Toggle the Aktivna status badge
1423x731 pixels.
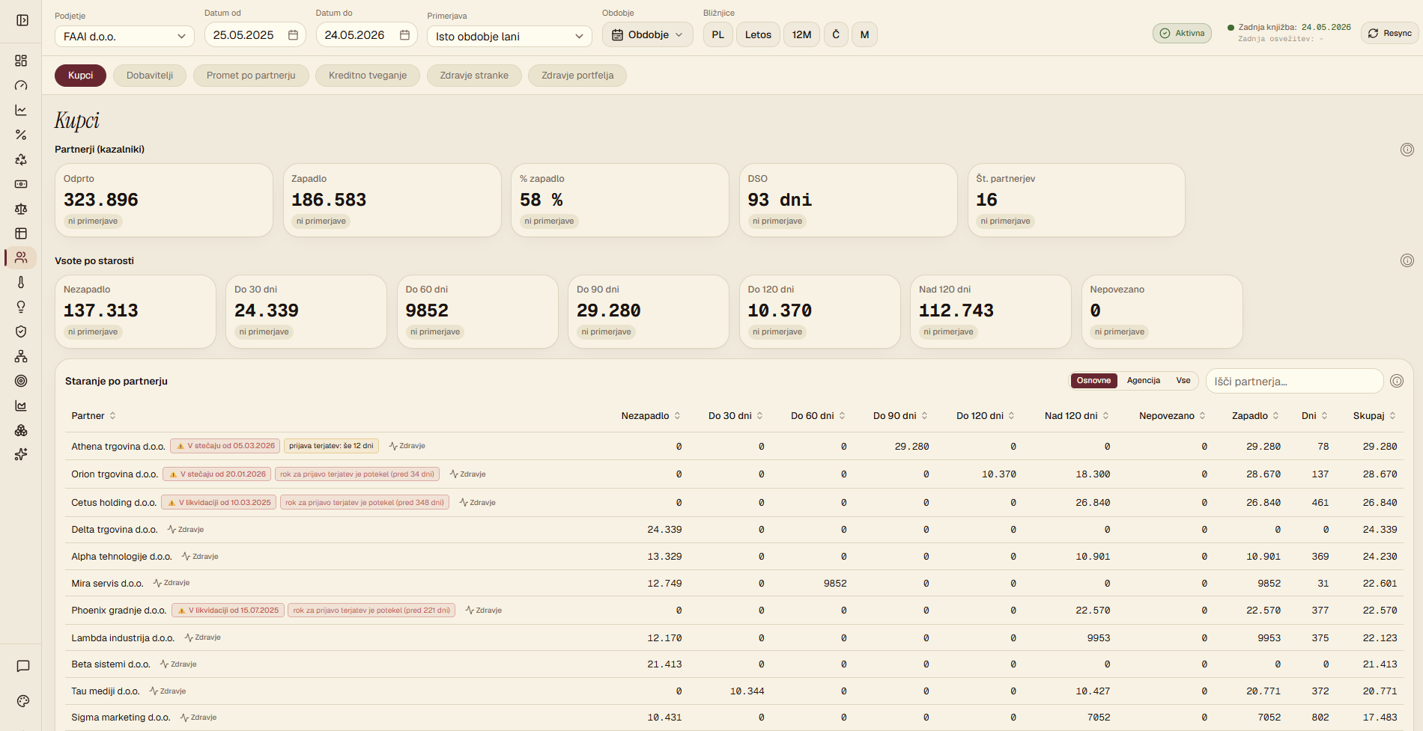click(x=1182, y=33)
